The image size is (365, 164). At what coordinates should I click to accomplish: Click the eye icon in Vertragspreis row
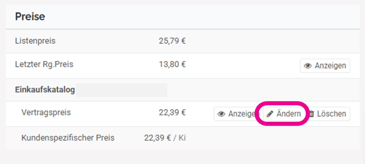pos(221,114)
